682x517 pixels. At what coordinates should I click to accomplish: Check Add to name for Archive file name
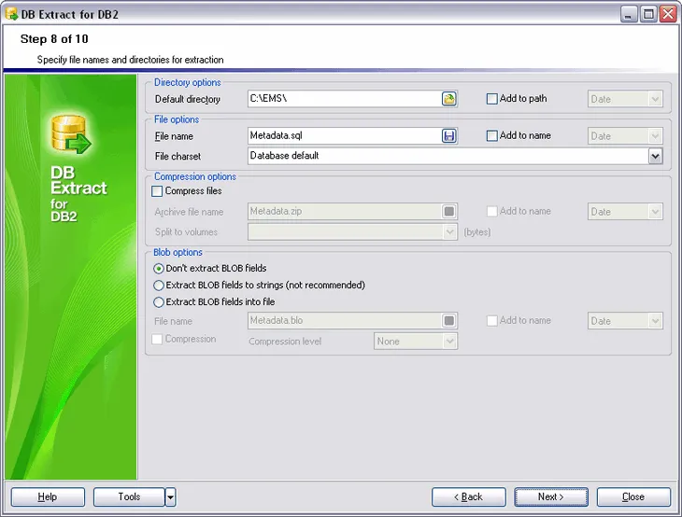click(491, 212)
